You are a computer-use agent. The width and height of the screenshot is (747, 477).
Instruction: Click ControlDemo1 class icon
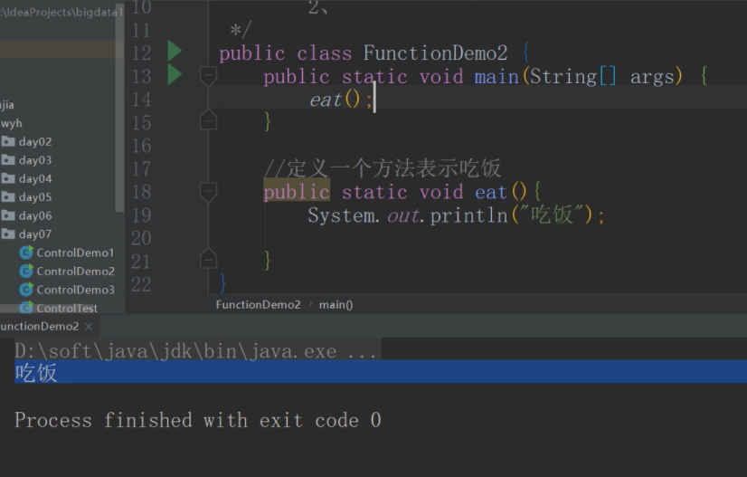pos(26,253)
